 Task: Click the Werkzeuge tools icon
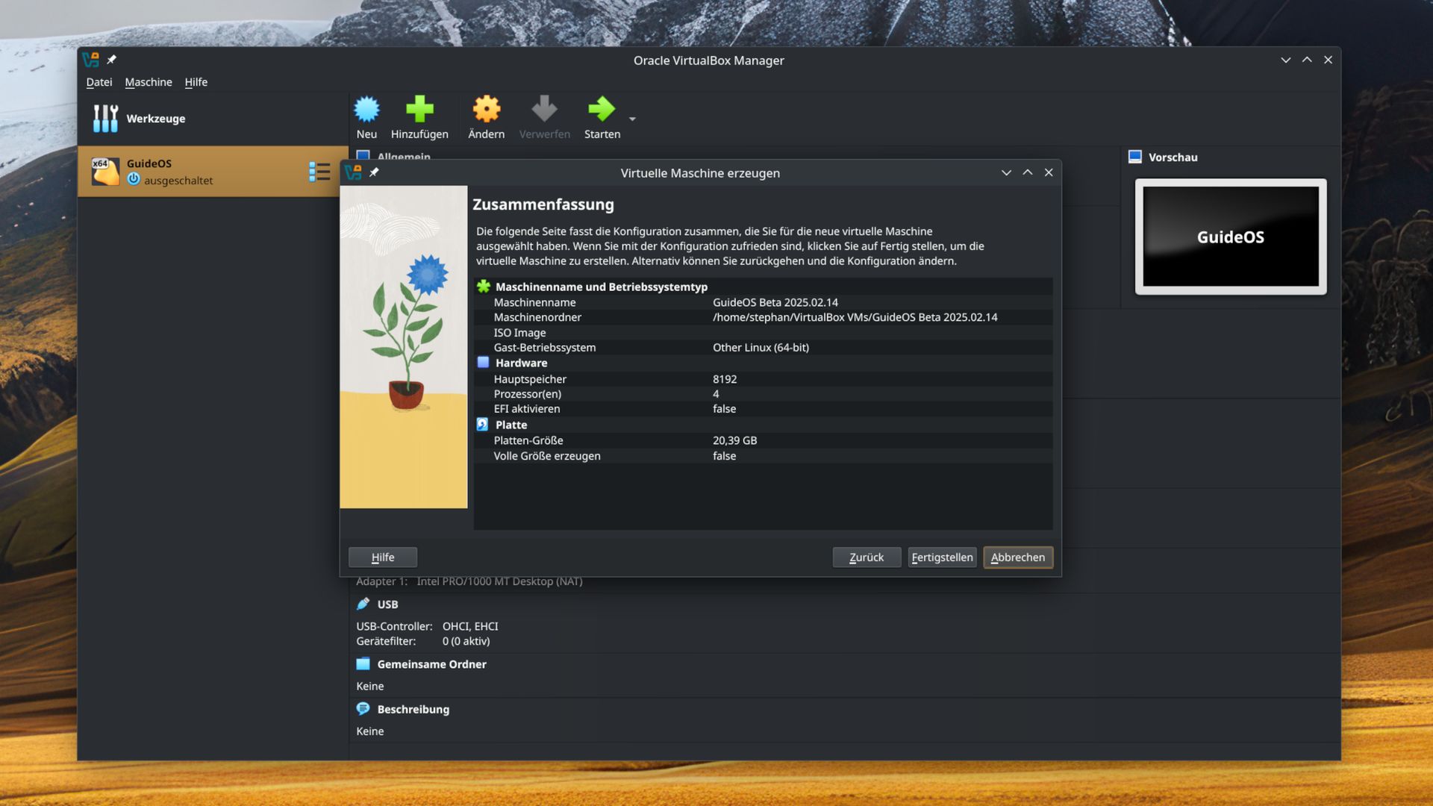(x=105, y=119)
